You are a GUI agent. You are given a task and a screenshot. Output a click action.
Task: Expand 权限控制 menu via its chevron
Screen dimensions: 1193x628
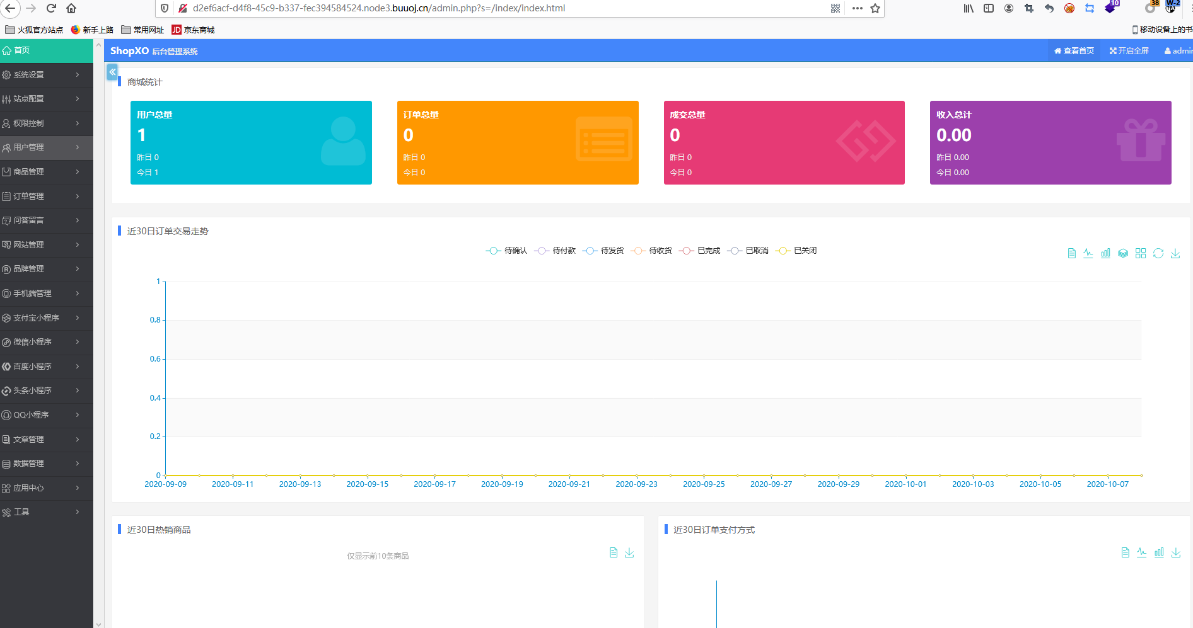[78, 123]
